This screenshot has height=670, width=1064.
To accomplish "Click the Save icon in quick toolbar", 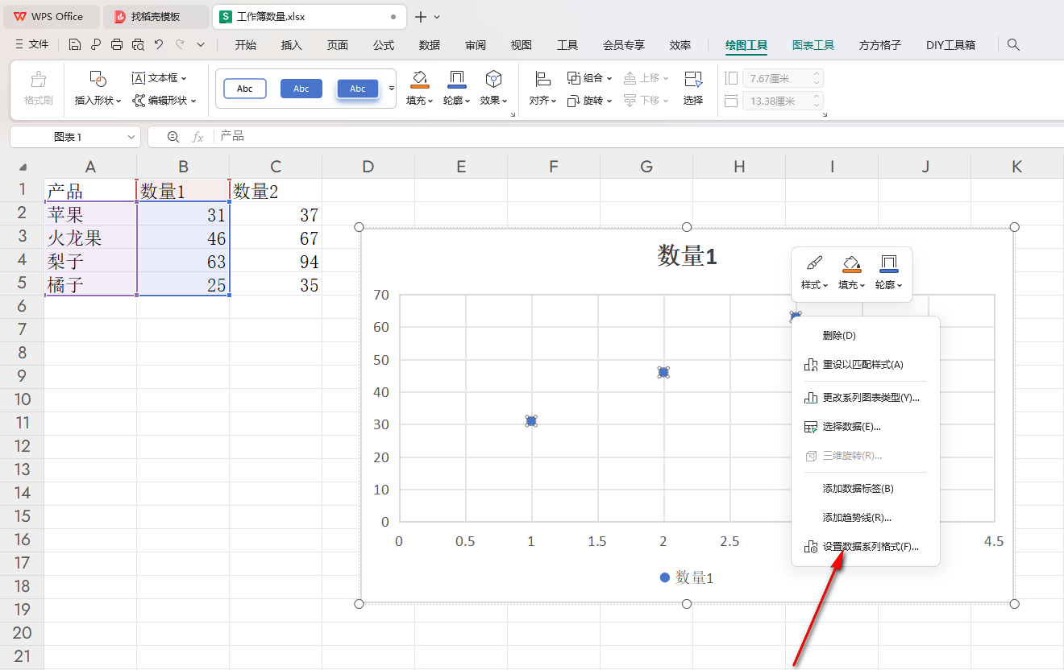I will point(75,45).
